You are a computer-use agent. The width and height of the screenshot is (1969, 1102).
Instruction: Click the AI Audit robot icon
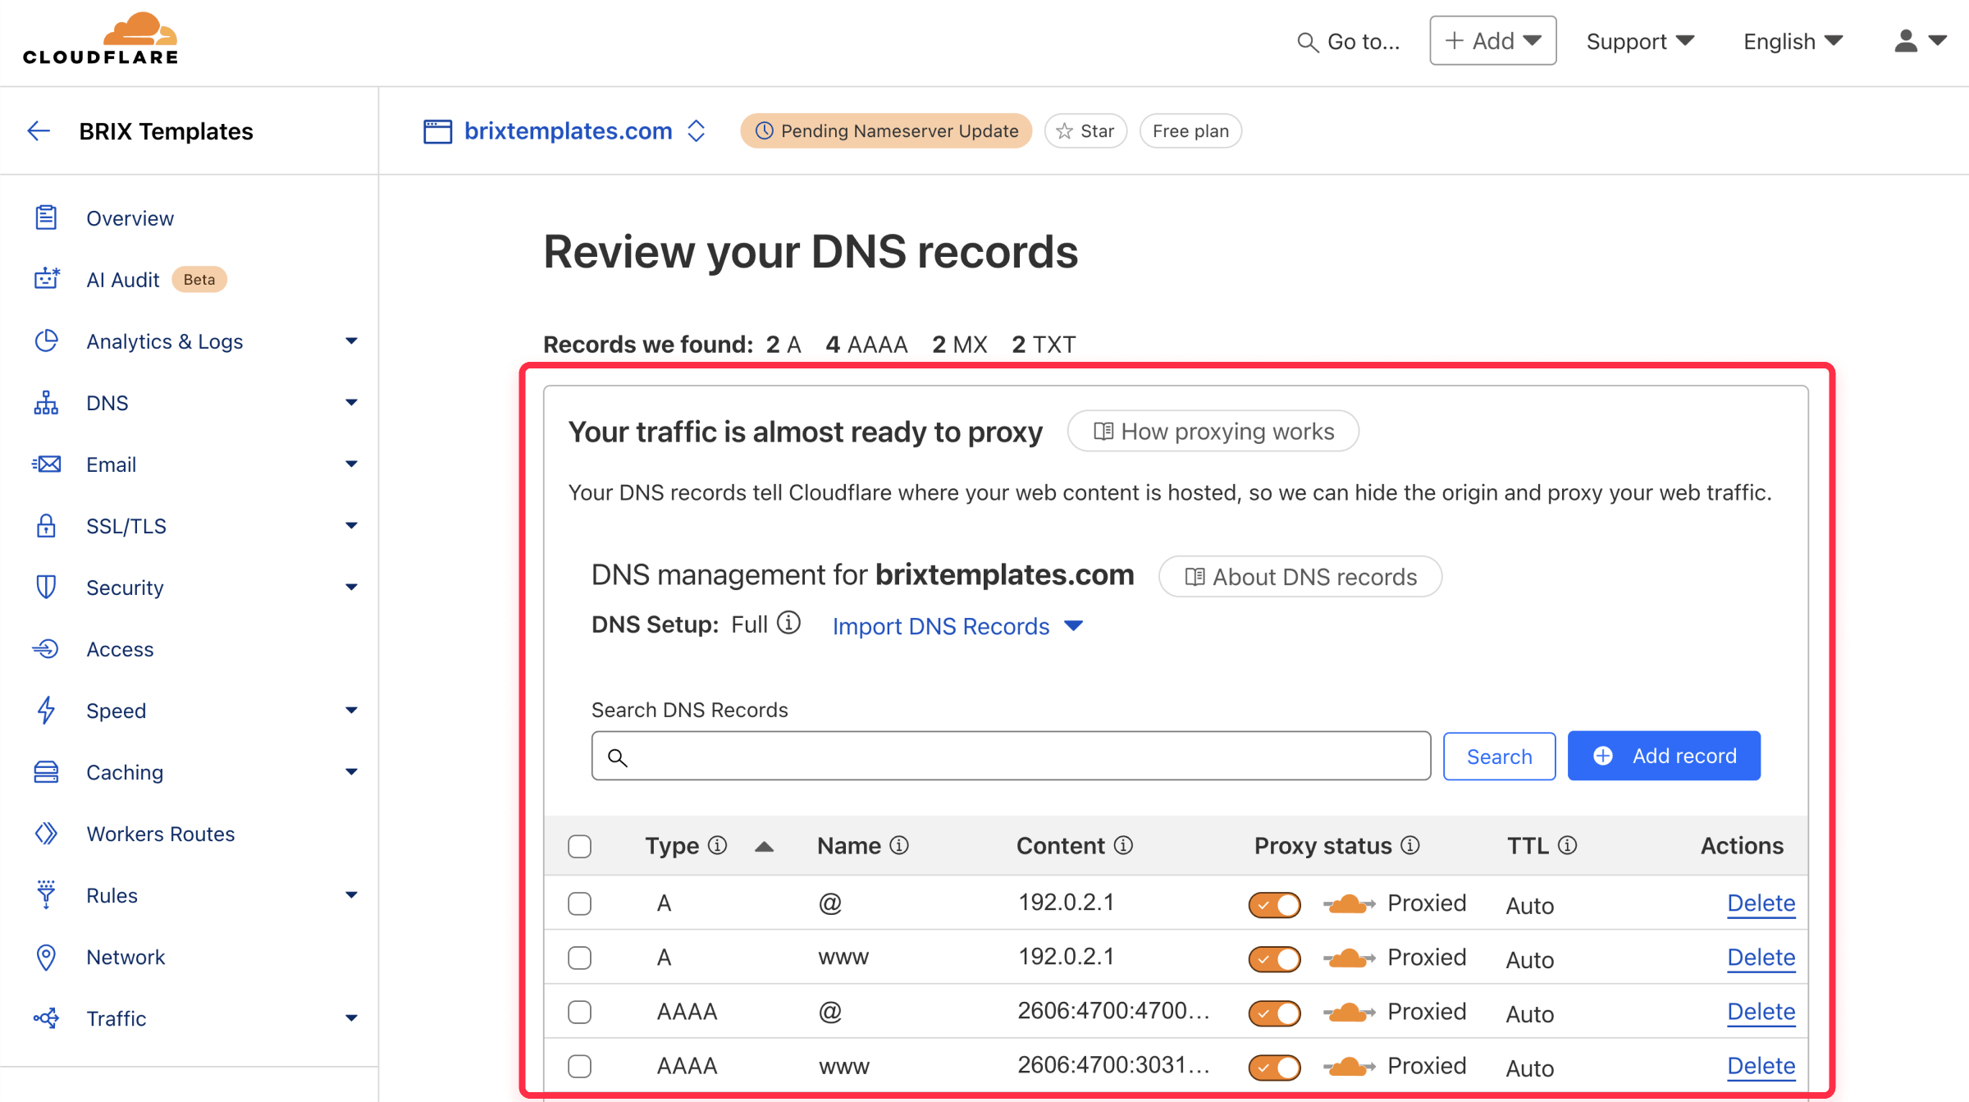coord(46,279)
